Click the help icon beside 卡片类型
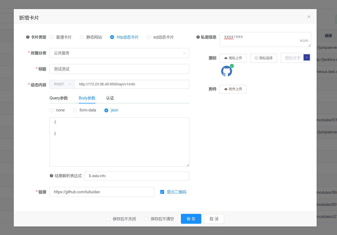The image size is (337, 235). coord(28,37)
